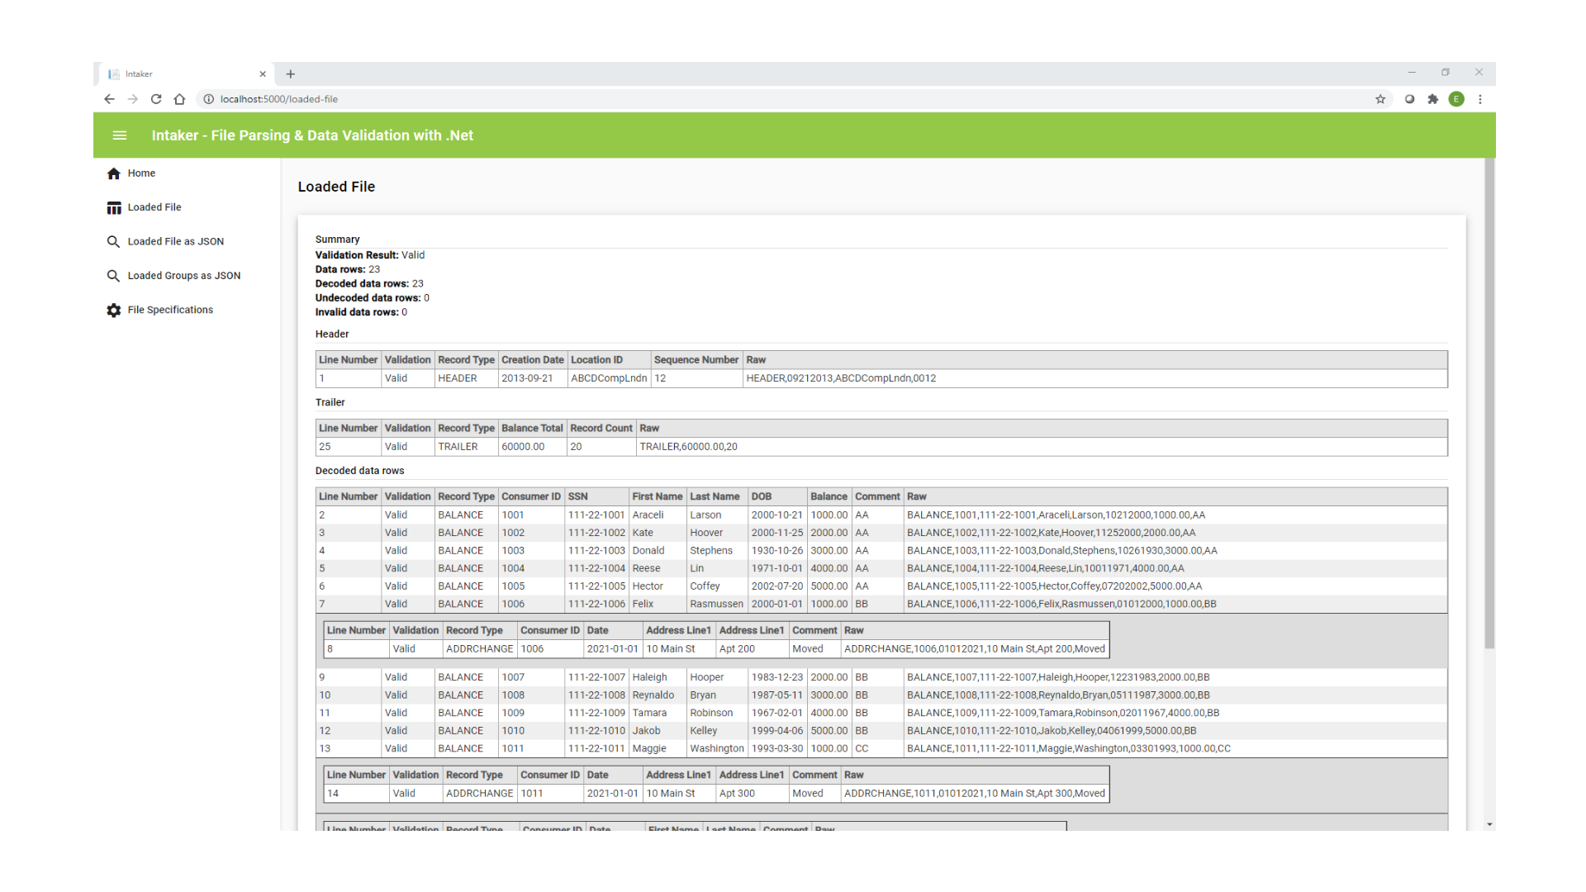Click the browser home icon
The height and width of the screenshot is (892, 1586).
point(179,99)
